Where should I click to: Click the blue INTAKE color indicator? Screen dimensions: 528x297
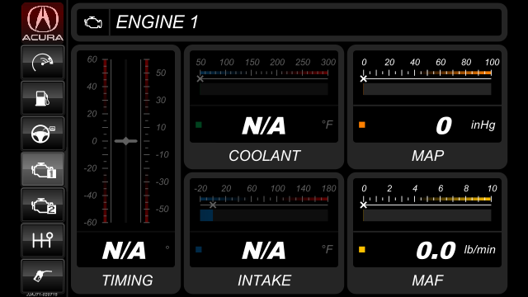point(199,249)
